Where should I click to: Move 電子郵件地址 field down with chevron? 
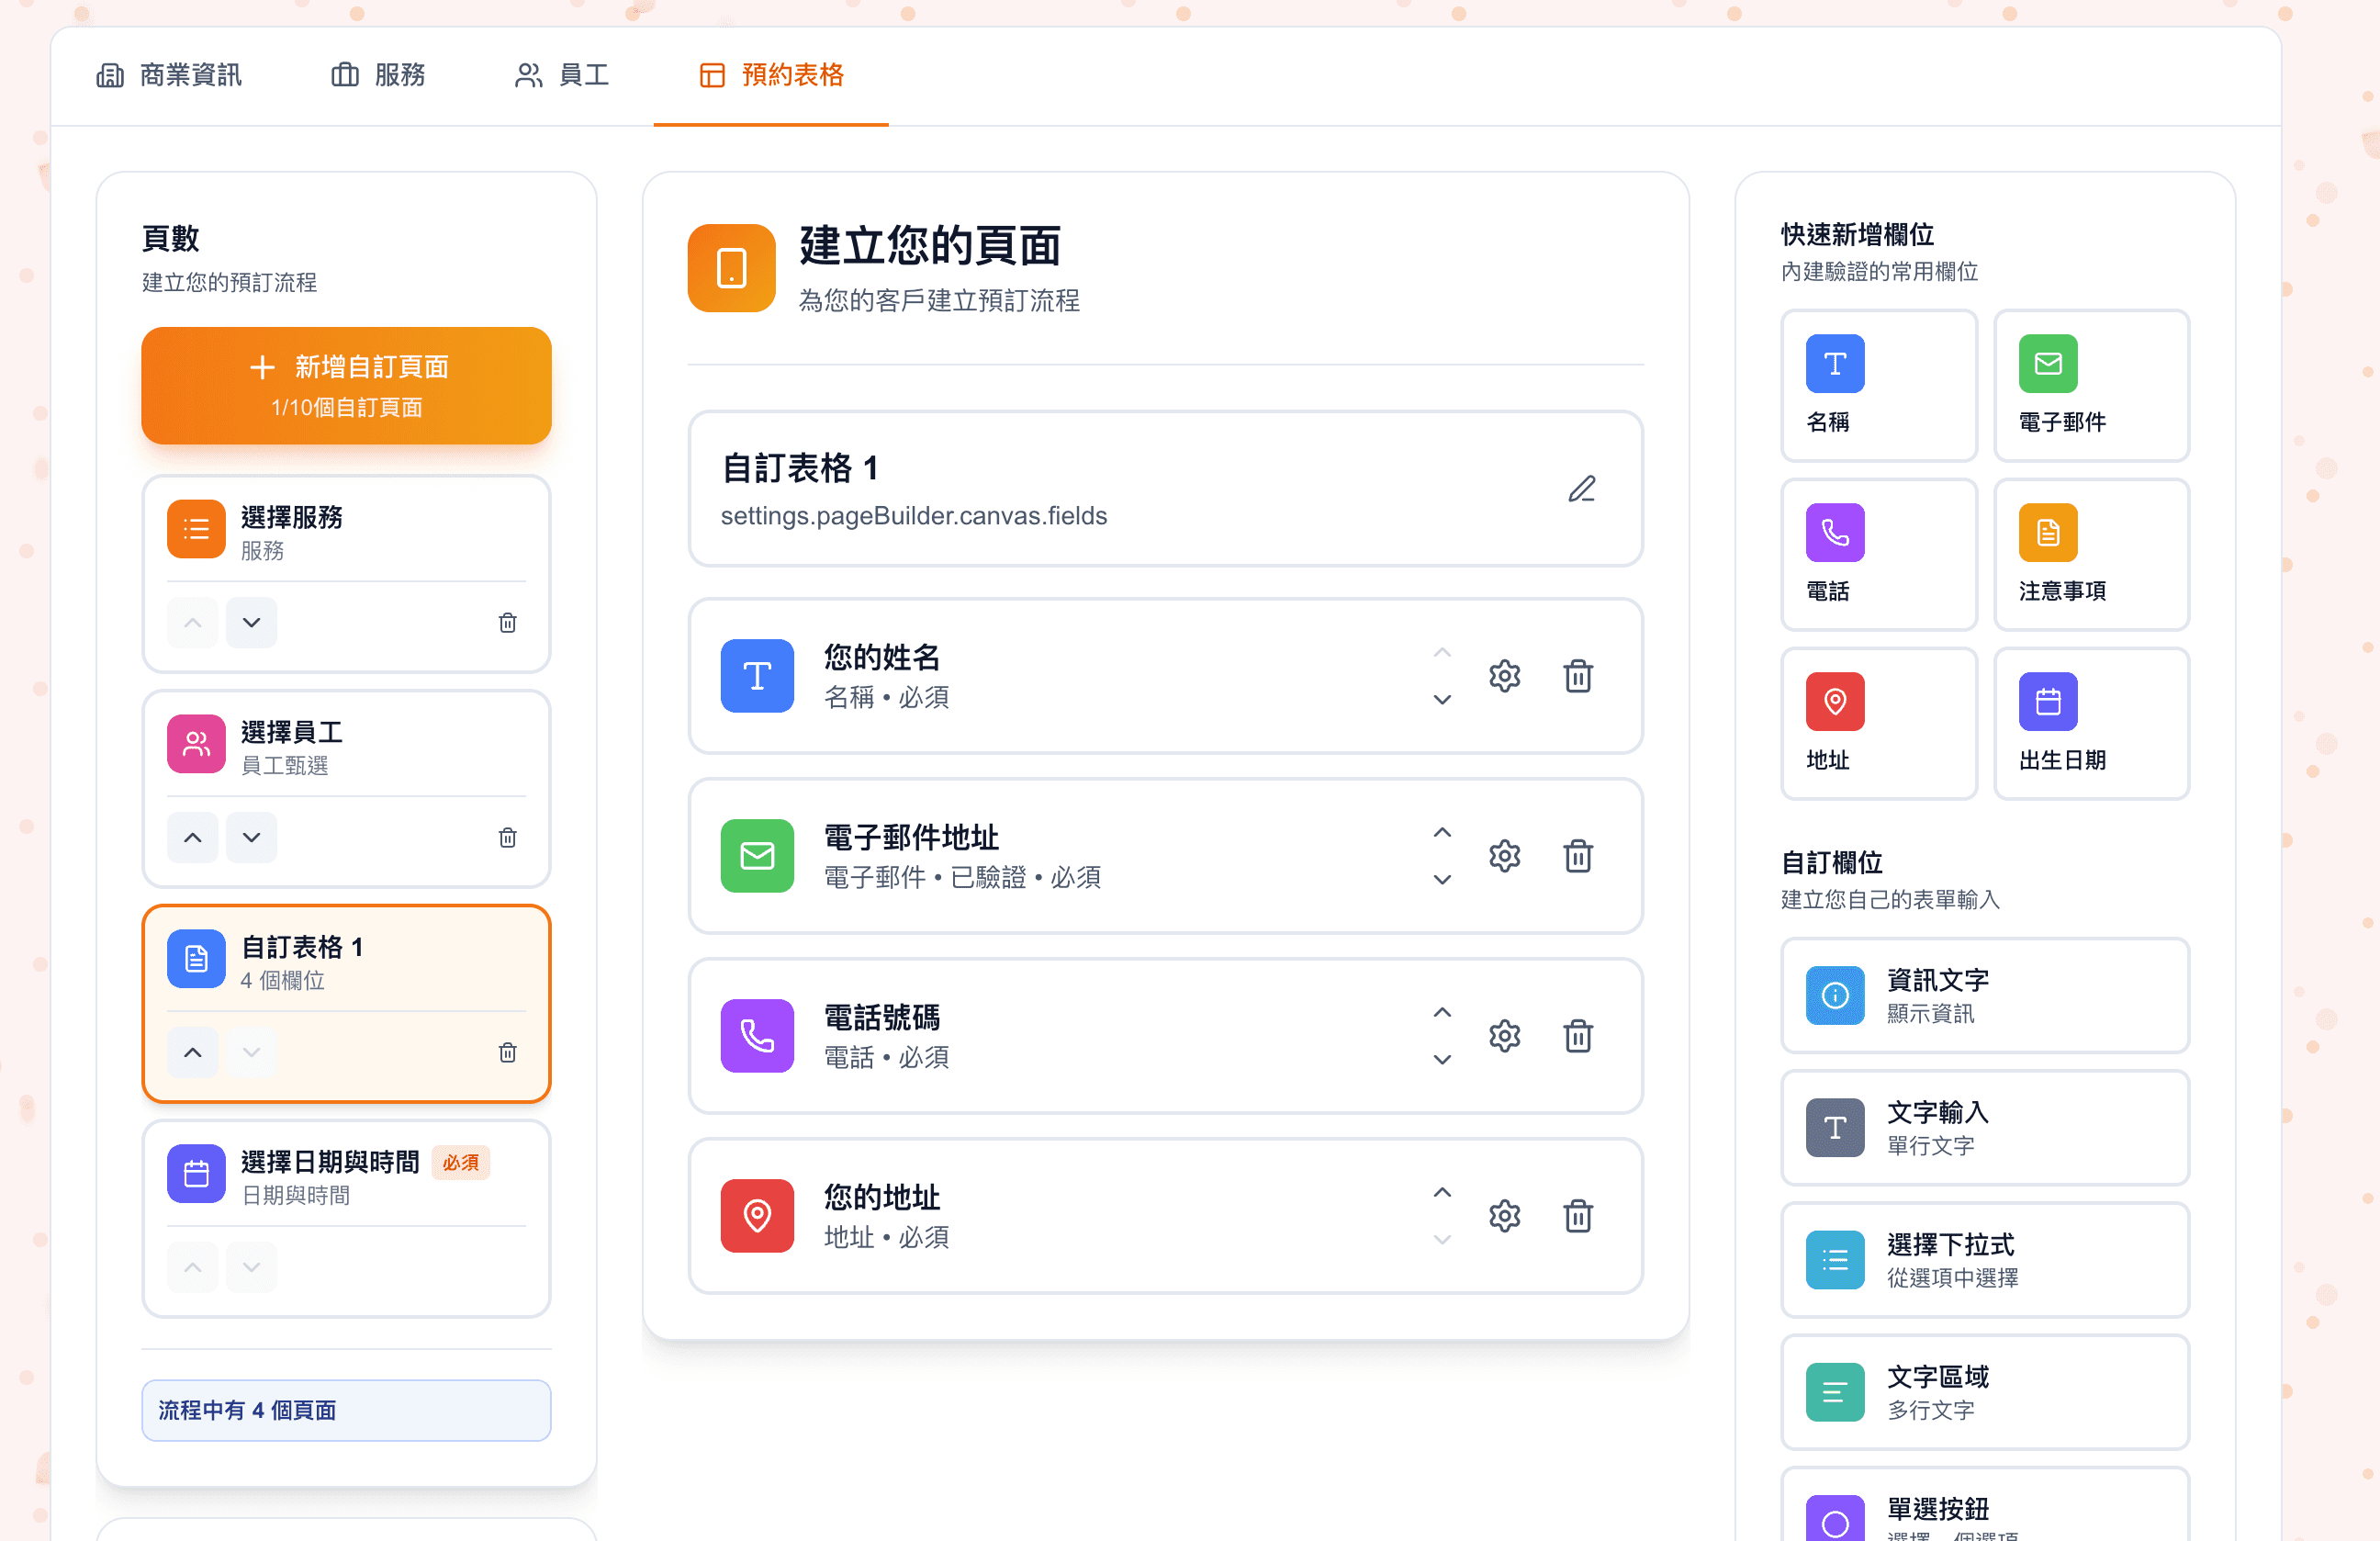[x=1441, y=879]
